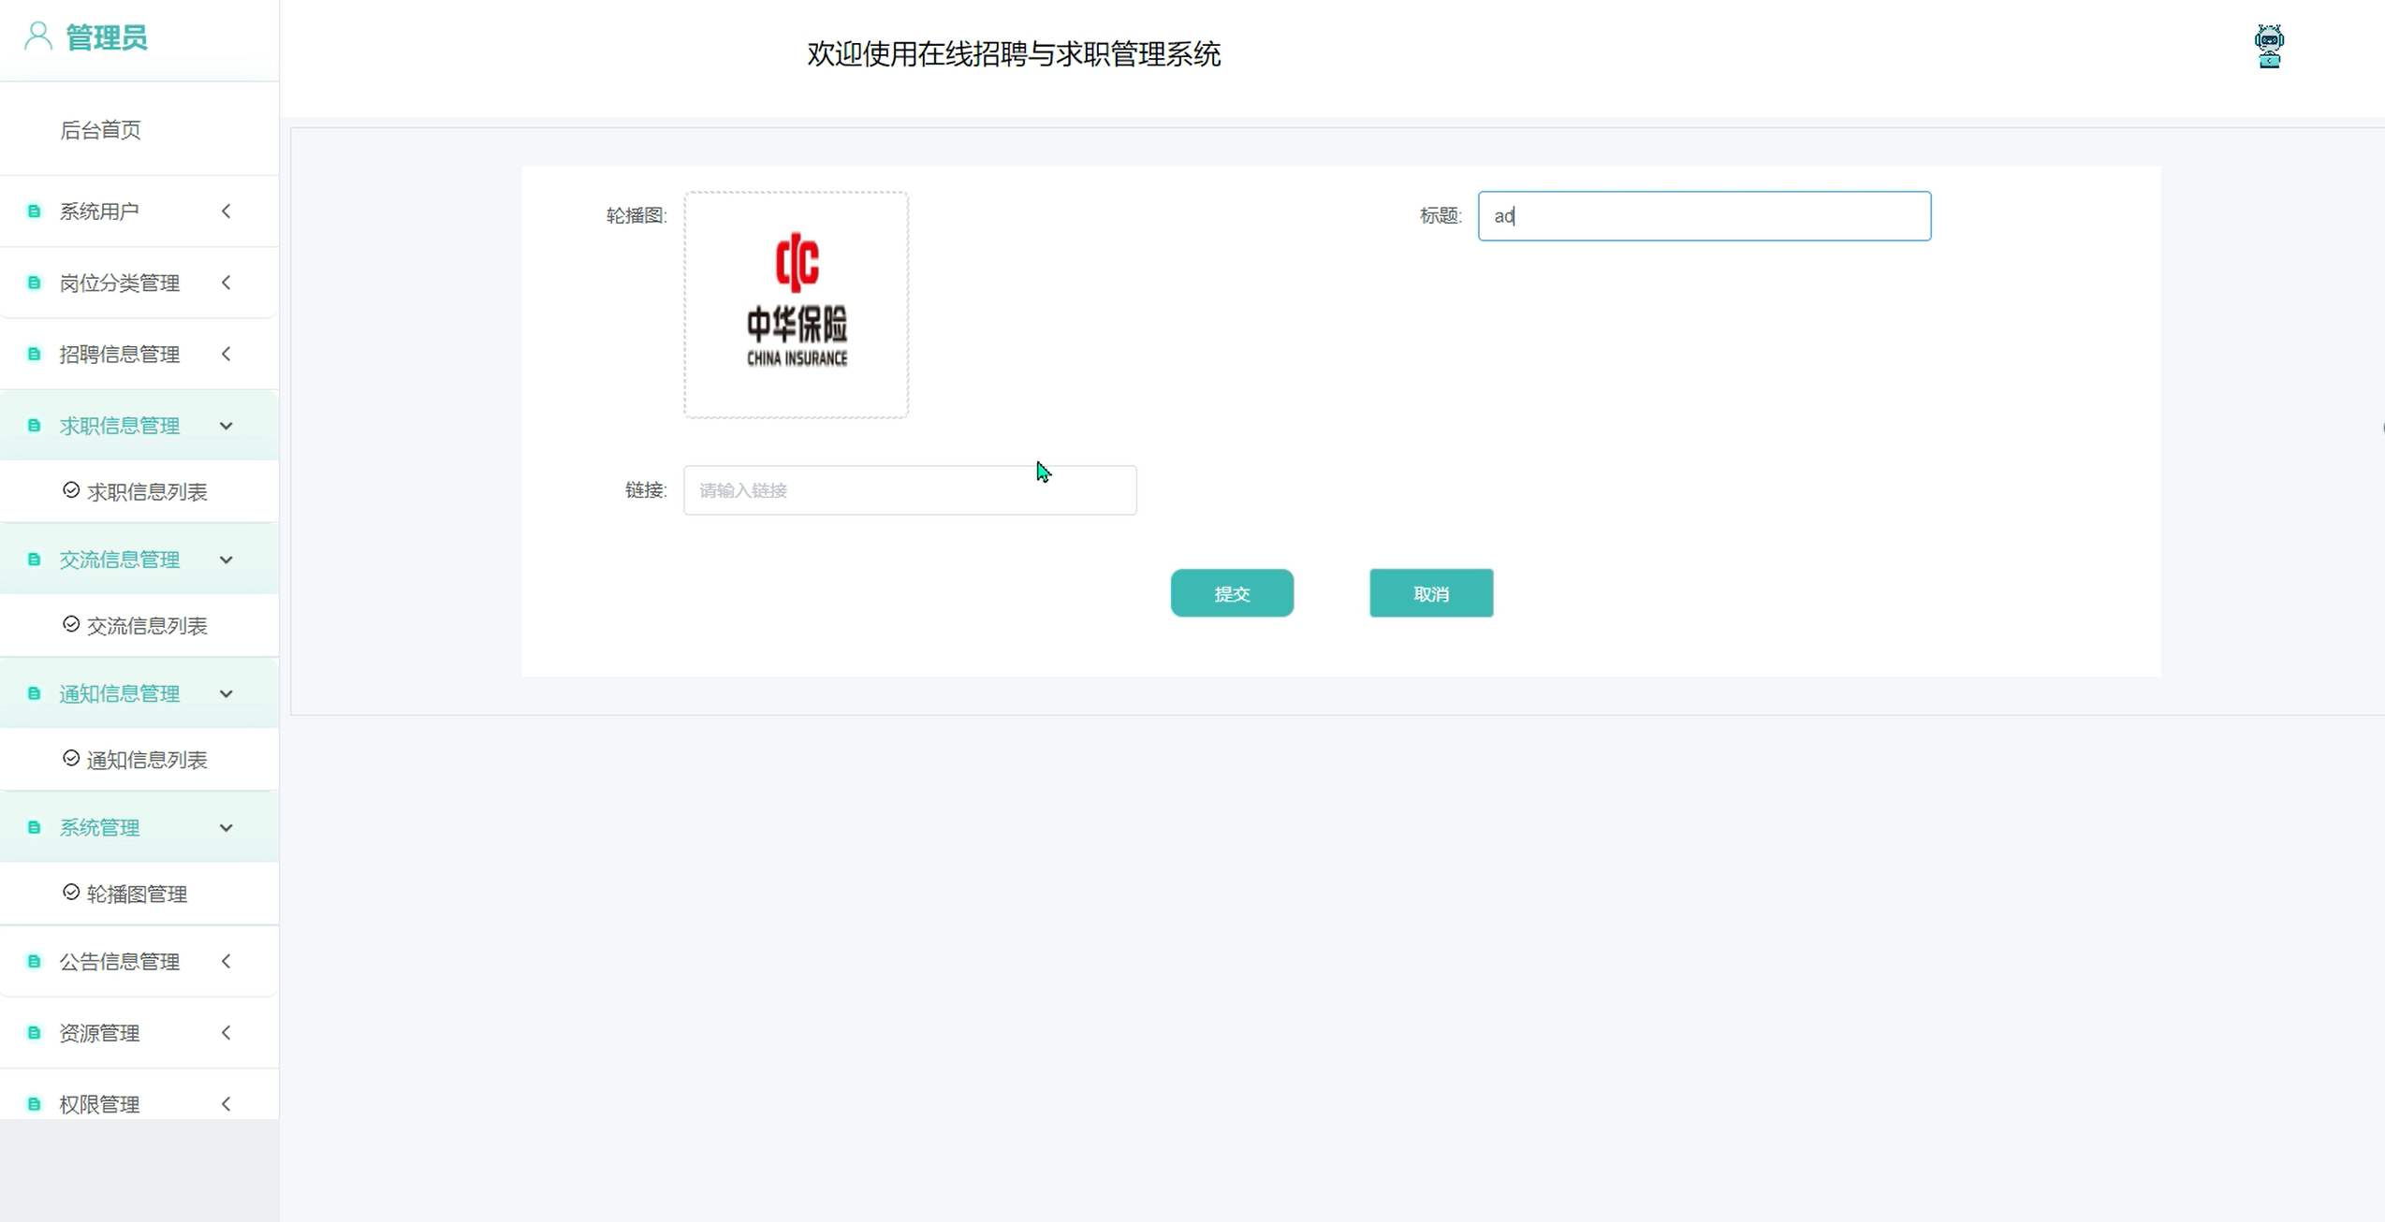Open 通知信息列表 submenu item
This screenshot has height=1222, width=2385.
point(147,760)
